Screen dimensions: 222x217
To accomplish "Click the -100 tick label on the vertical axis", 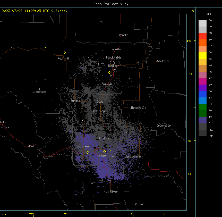I will tap(188, 174).
